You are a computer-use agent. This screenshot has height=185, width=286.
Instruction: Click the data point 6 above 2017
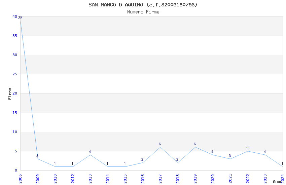(160, 144)
